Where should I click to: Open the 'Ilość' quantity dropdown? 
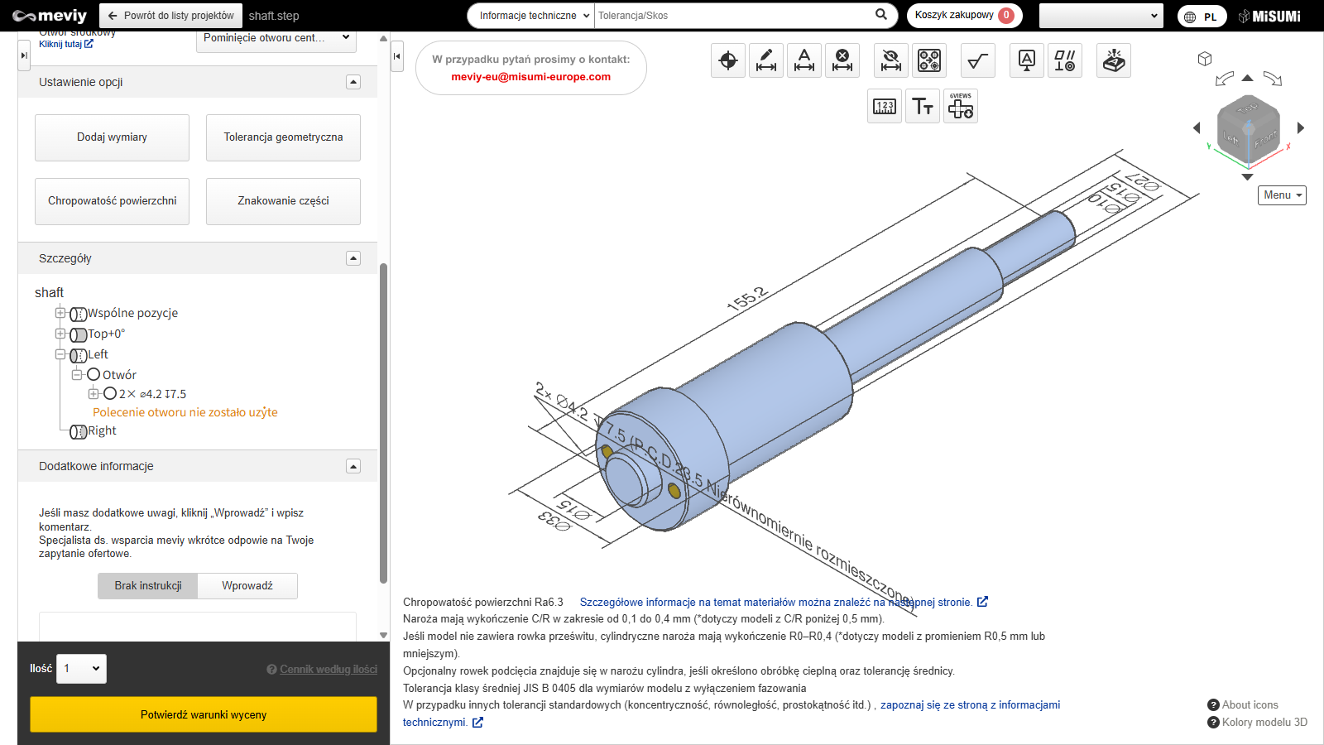click(81, 669)
